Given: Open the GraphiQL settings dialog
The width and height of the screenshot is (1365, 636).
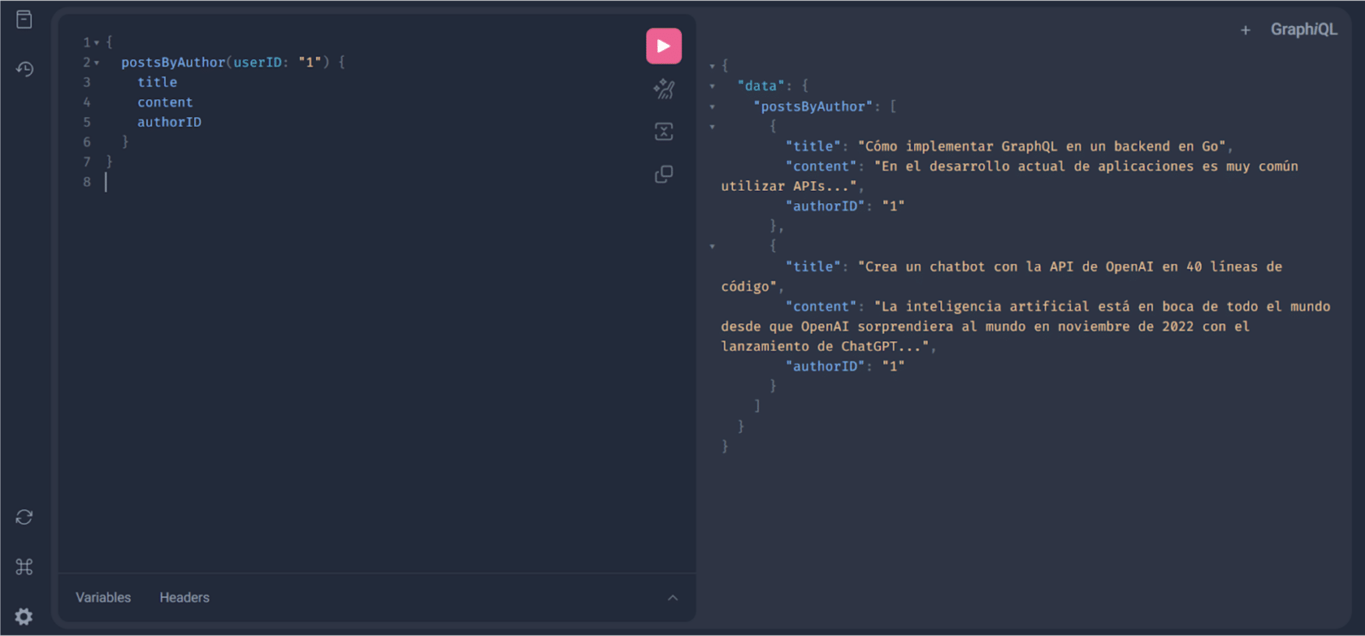Looking at the screenshot, I should pyautogui.click(x=25, y=616).
